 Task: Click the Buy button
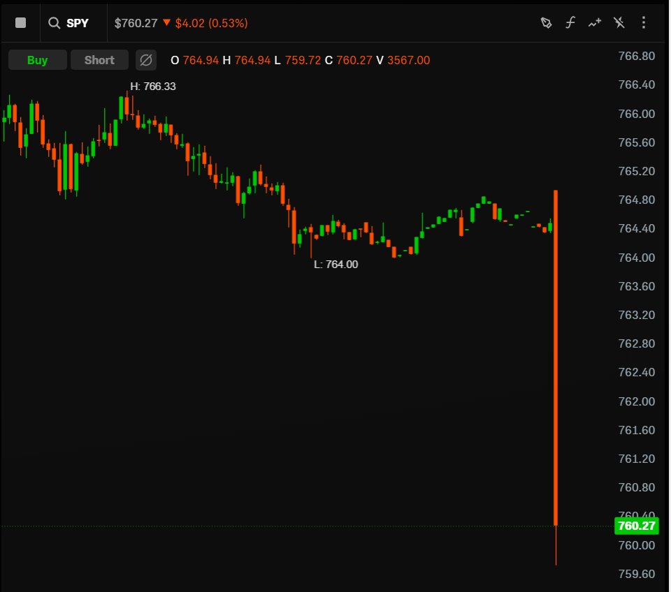[38, 60]
